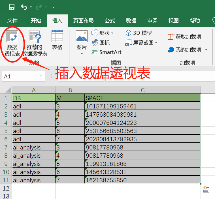The image size is (215, 199).
Task: Select row 12 header
Action: point(6,189)
